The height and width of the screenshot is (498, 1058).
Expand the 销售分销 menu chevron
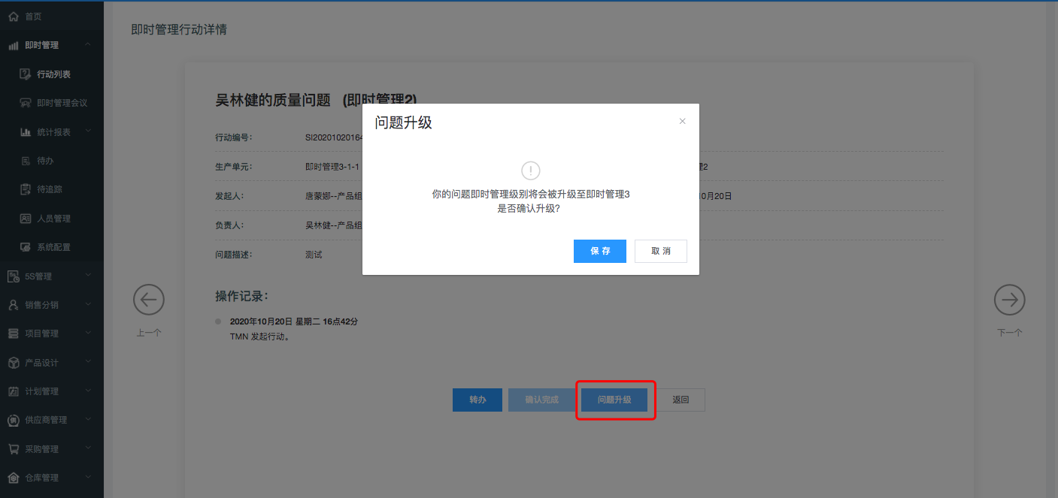(88, 304)
